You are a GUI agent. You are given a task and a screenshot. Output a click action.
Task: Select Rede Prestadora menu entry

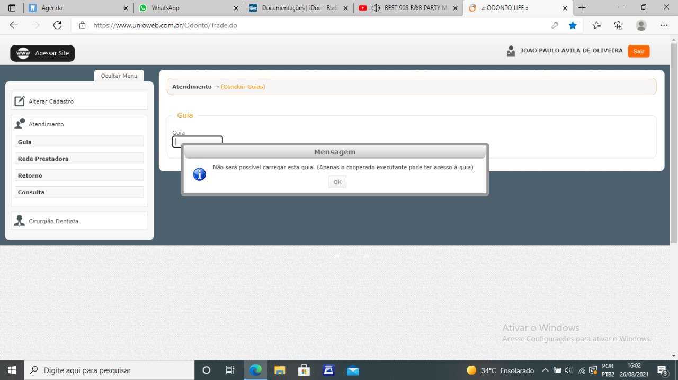tap(79, 159)
